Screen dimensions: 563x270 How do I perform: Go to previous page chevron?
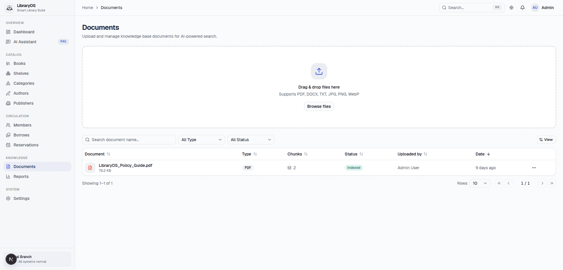click(508, 183)
